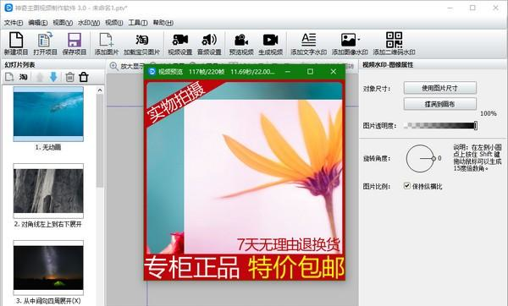Viewport: 508px width, 306px height.
Task: Click slide list scrollbar up arrow
Action: click(x=100, y=90)
